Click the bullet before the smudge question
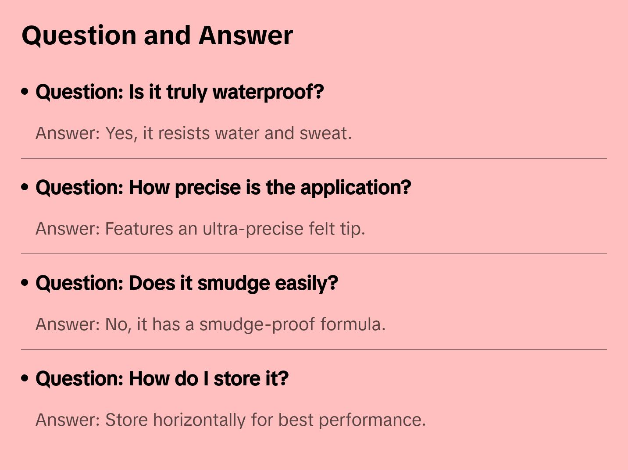Image resolution: width=628 pixels, height=470 pixels. tap(25, 283)
